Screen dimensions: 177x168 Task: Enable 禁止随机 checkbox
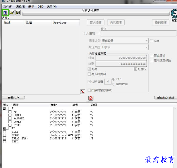click(152, 55)
